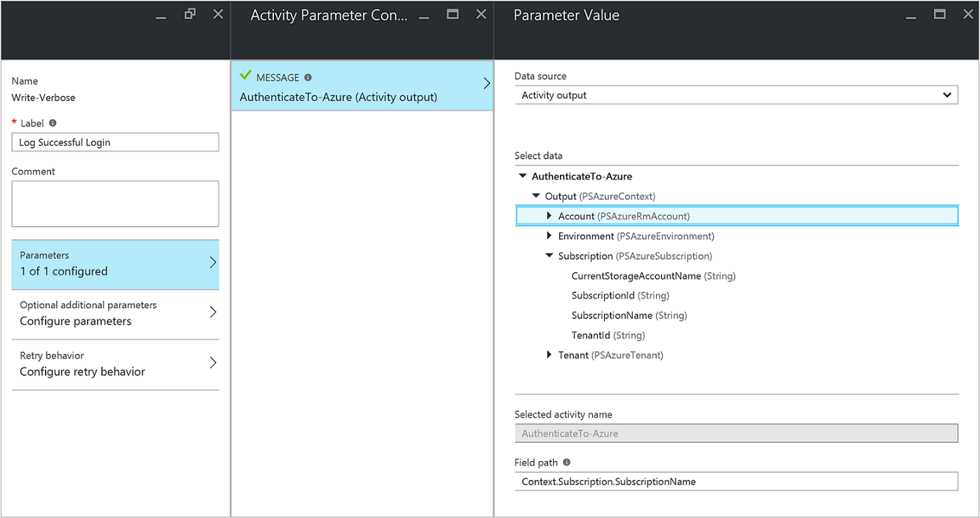
Task: Expand the Environment (PSAzureEnvironment) node triangle
Action: pyautogui.click(x=549, y=236)
